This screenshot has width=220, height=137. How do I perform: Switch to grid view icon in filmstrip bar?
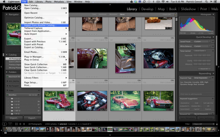(x=16, y=124)
